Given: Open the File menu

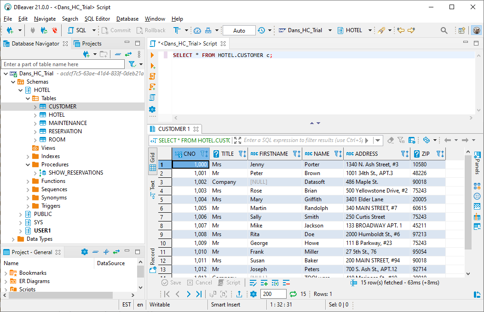Looking at the screenshot, I should pyautogui.click(x=8, y=19).
